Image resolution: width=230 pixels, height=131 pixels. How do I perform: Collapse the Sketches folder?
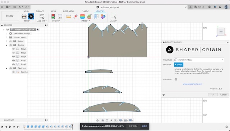6,68
